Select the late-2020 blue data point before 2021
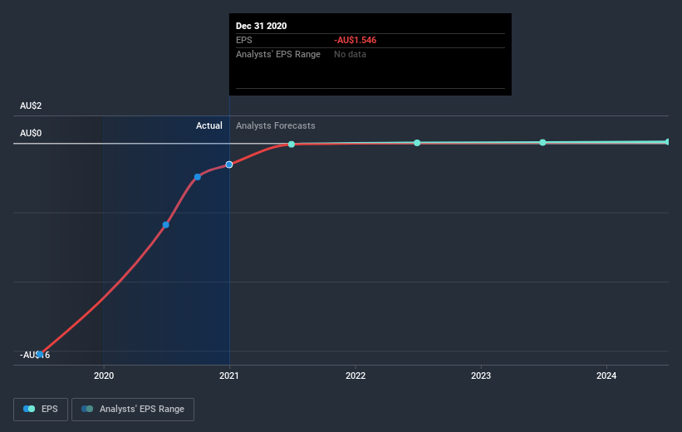682x432 pixels. pos(198,177)
